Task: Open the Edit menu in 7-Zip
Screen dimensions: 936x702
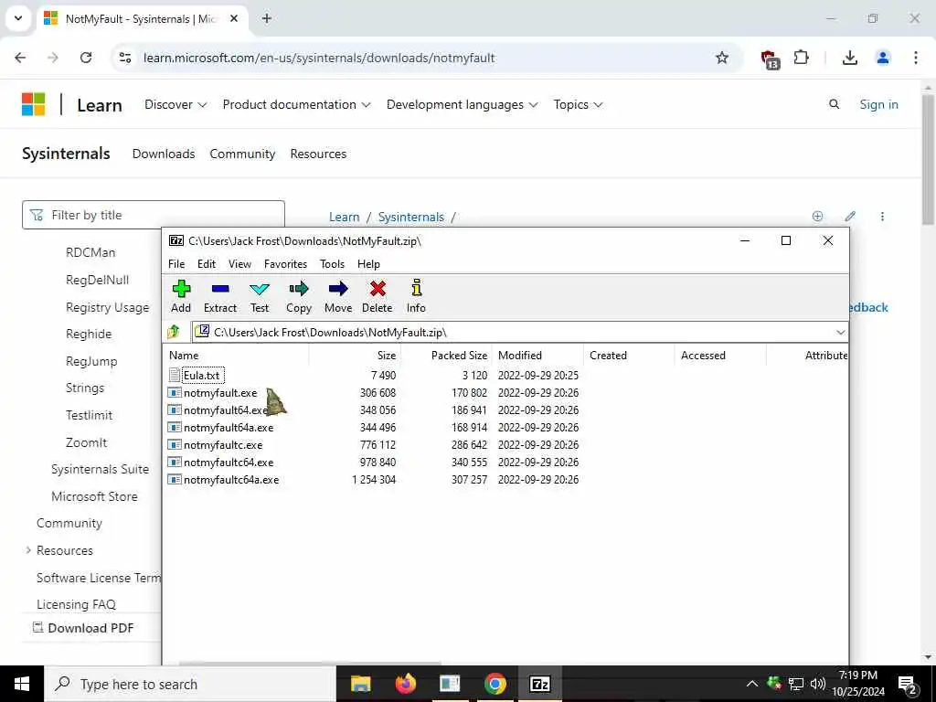Action: [207, 264]
